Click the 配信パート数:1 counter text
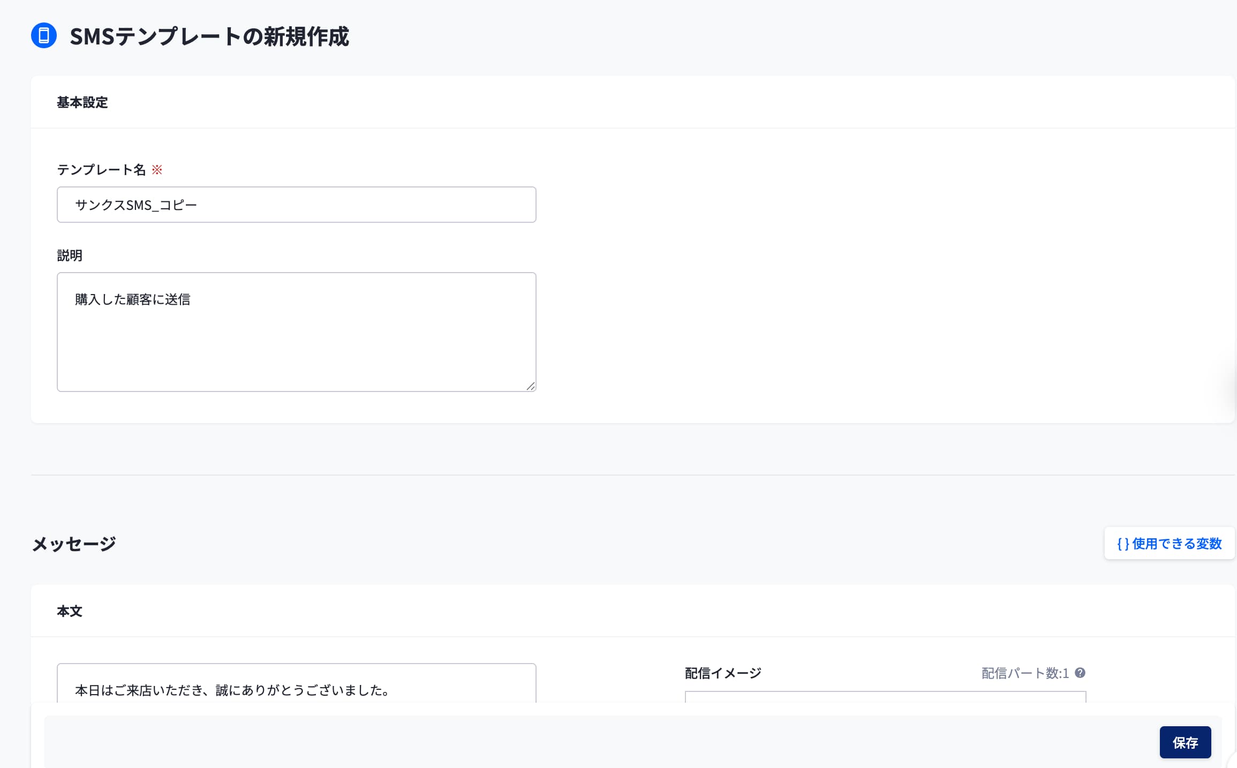 (1024, 673)
